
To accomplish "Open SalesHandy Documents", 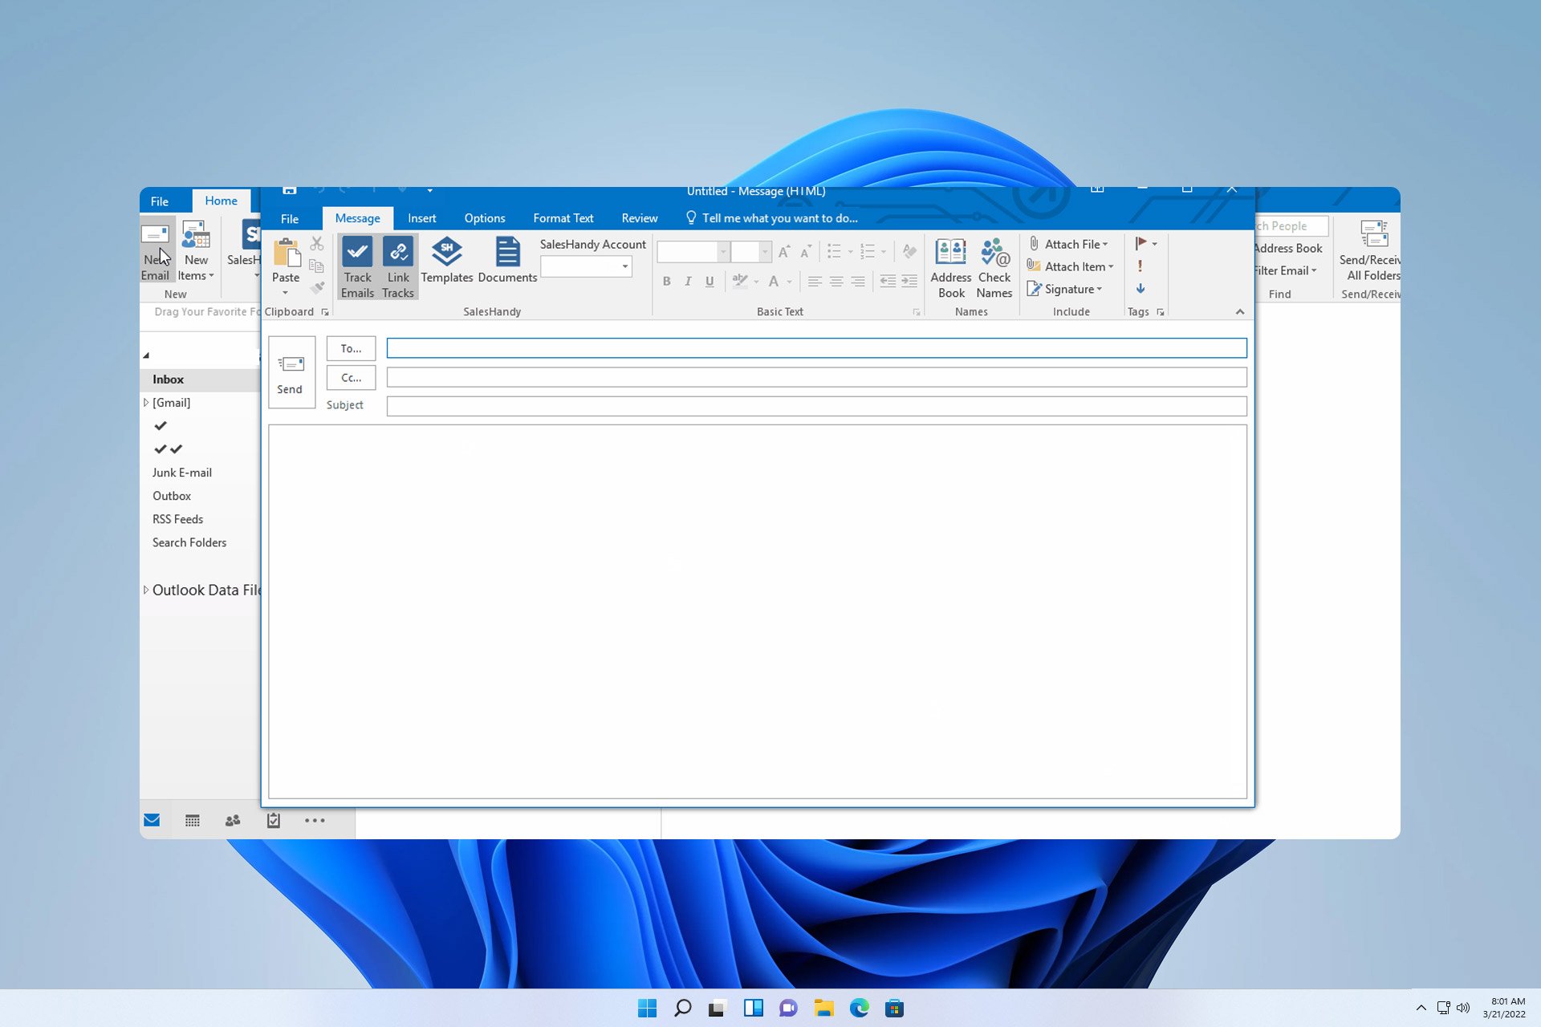I will click(x=507, y=261).
